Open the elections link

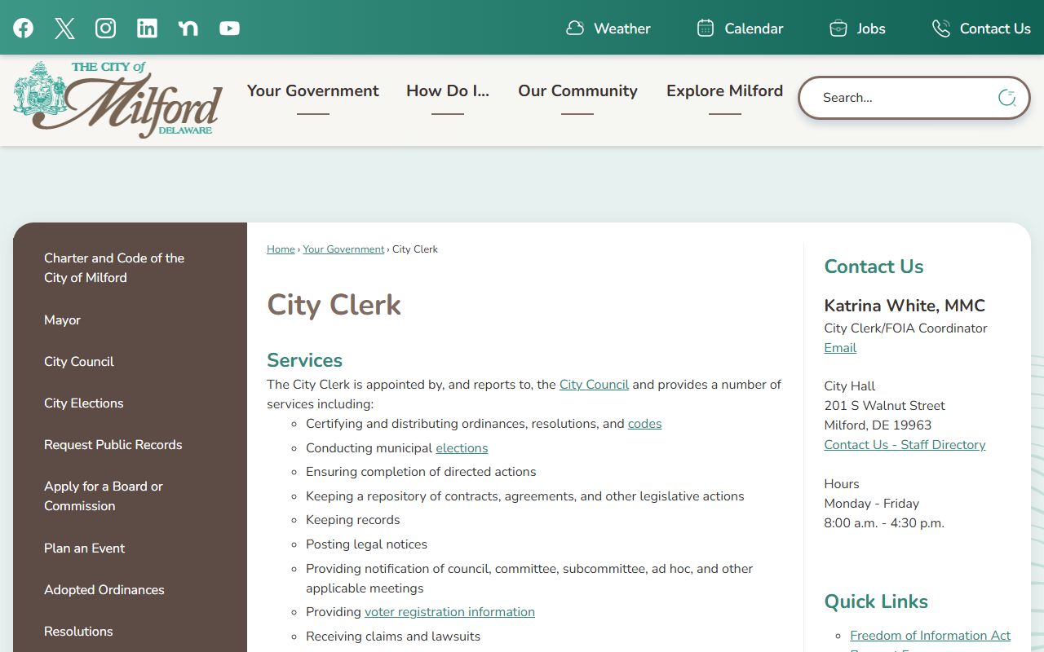(462, 448)
